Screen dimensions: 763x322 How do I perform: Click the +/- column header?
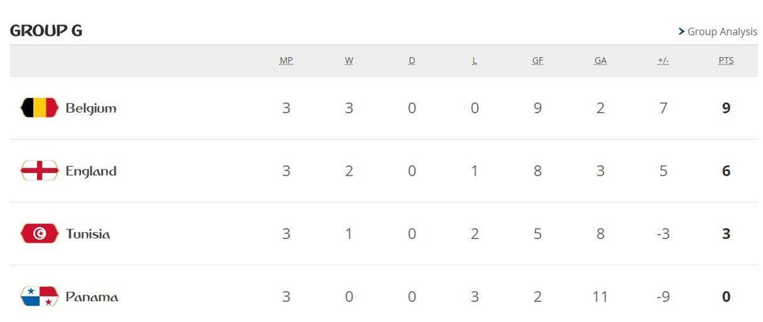pyautogui.click(x=663, y=61)
